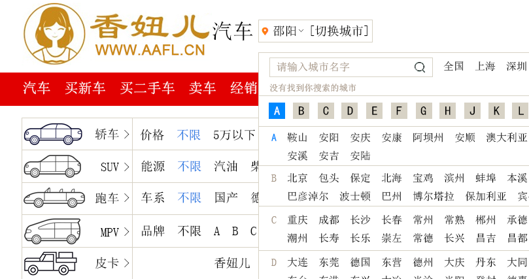Screen dimensions: 529x279
Task: Pick city 鞍山
Action: [298, 137]
